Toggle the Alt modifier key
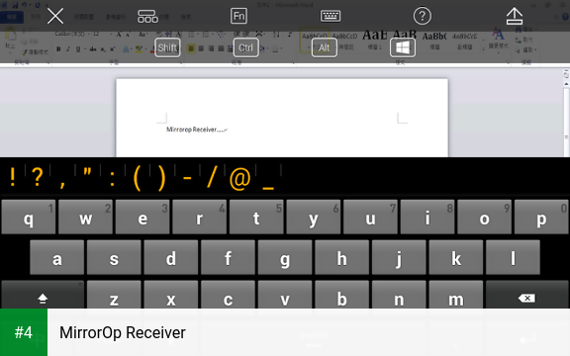 point(325,47)
